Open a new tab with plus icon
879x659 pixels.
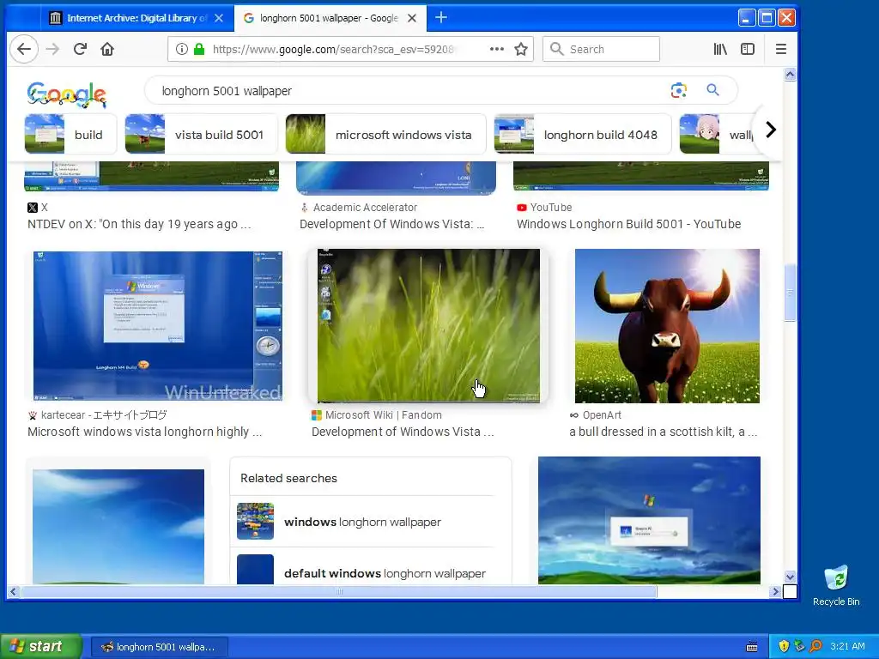tap(441, 18)
